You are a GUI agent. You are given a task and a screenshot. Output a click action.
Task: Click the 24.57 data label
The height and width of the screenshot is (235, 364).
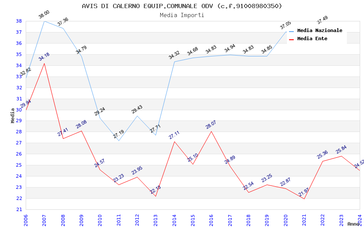click(x=100, y=163)
